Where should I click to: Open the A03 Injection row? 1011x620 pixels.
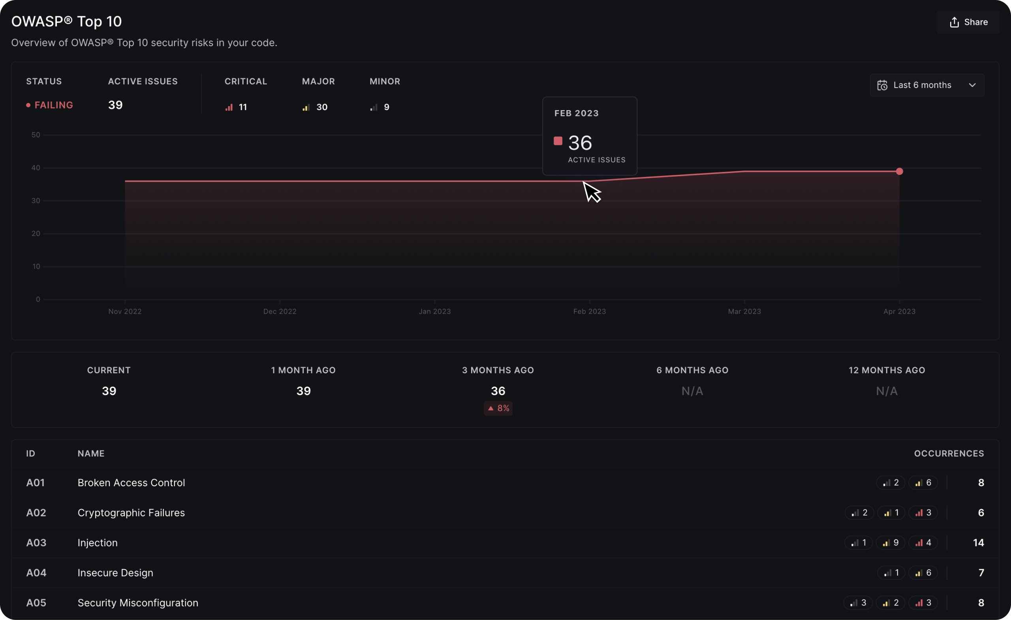click(98, 543)
